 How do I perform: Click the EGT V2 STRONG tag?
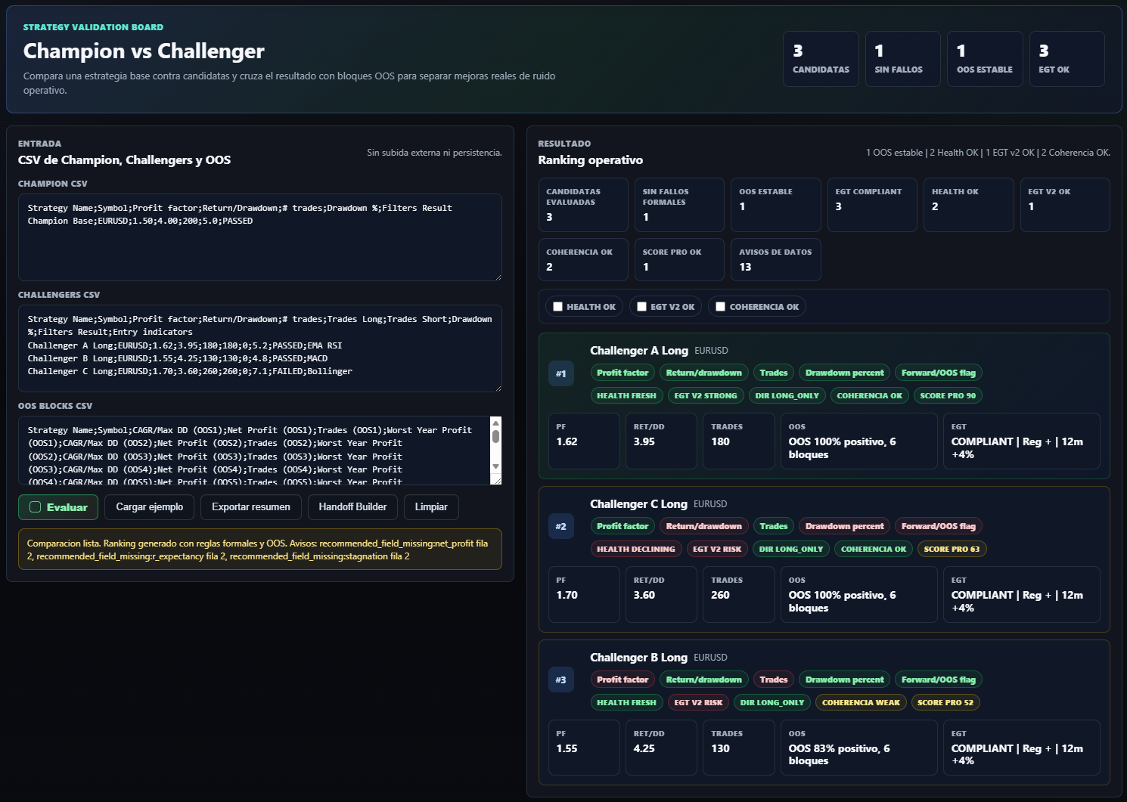(706, 395)
